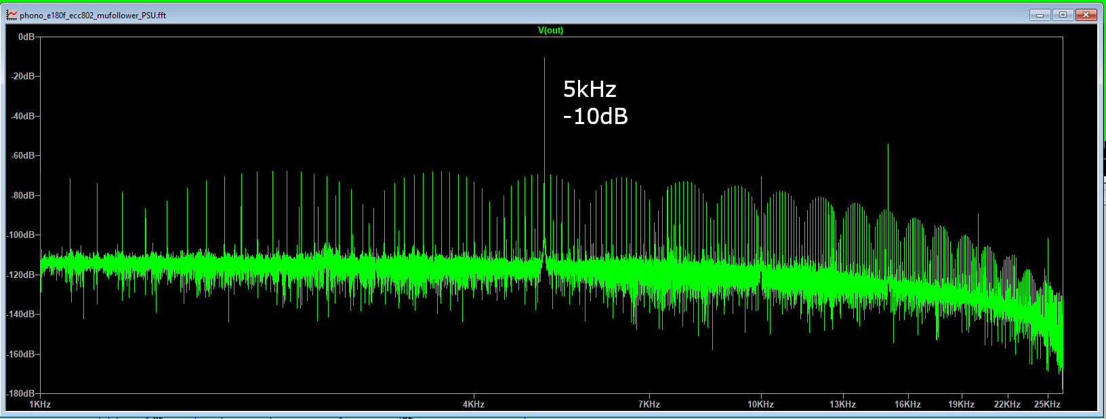Click the -20dB vertical axis label
The height and width of the screenshot is (419, 1106).
[x=23, y=77]
